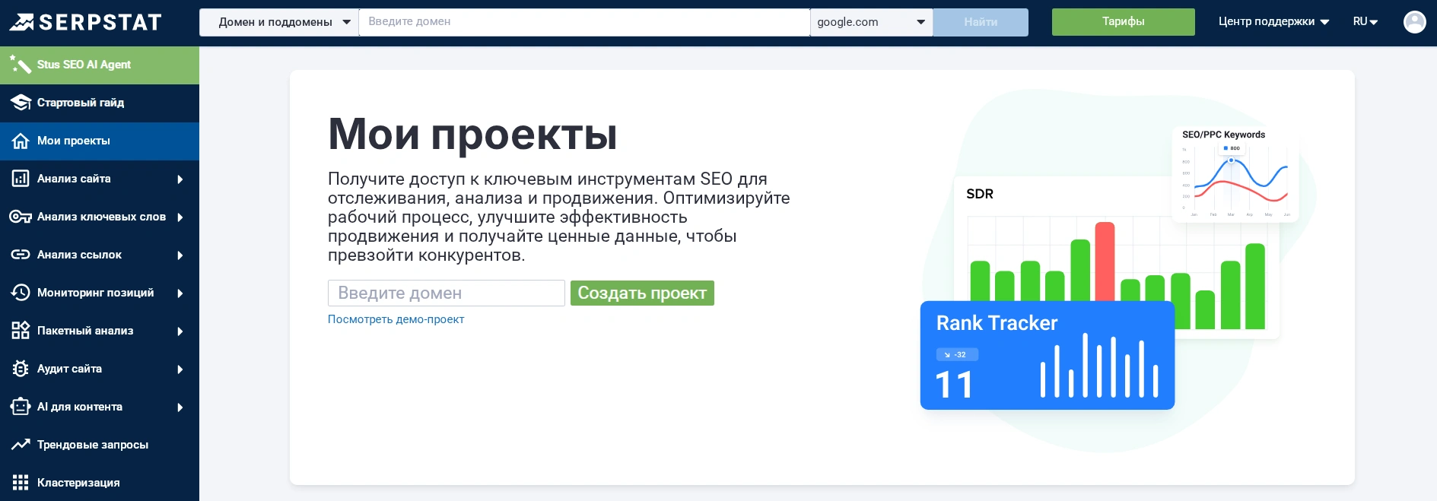Open the Посмотреть демо-проект link
The height and width of the screenshot is (501, 1437).
396,319
